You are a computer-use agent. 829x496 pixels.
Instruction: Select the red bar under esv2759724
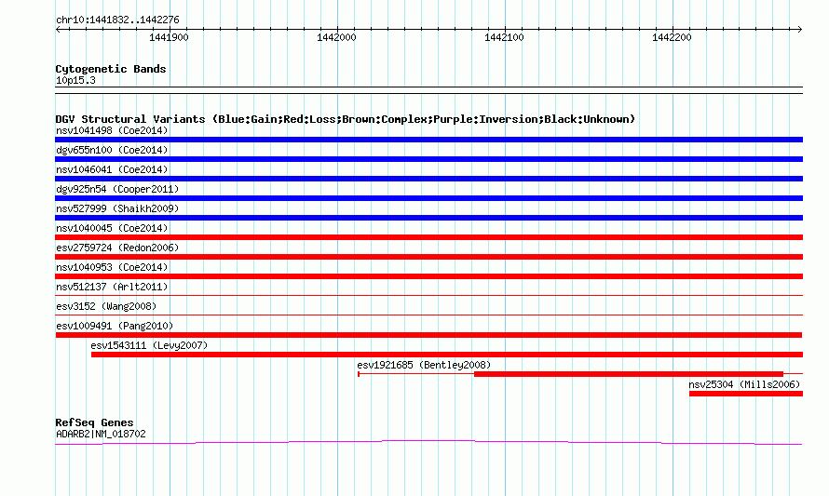pos(428,257)
